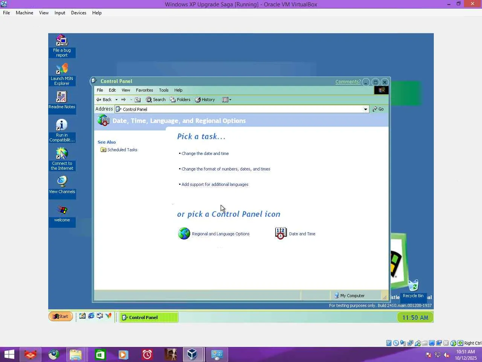Click the VirtualBox hard disk activity indicator
The width and height of the screenshot is (482, 362).
point(389,343)
